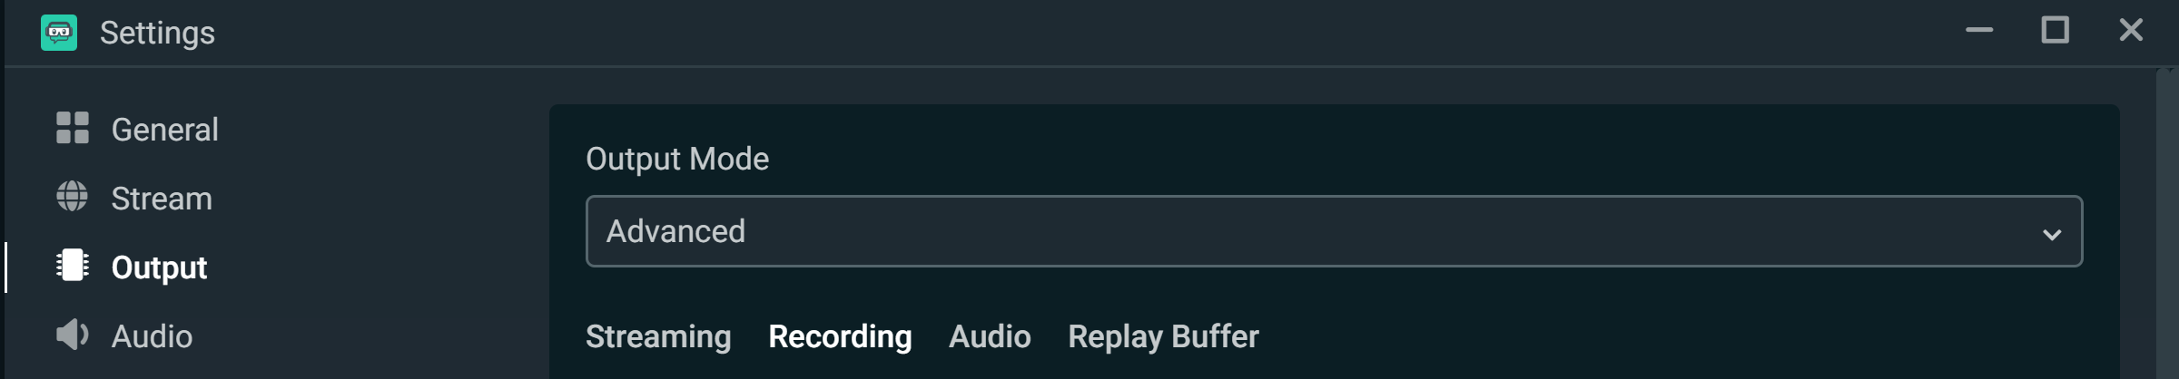Minimize the Settings window

tap(1979, 31)
